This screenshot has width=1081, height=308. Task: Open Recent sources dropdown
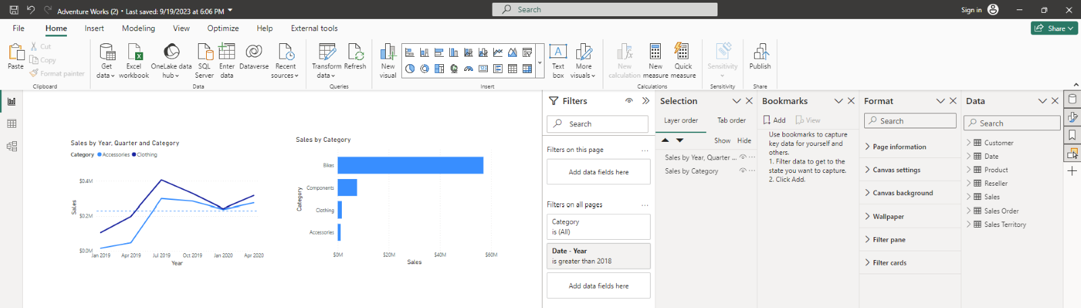point(285,61)
